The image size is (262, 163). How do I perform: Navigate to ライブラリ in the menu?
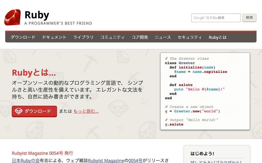[x=83, y=37]
